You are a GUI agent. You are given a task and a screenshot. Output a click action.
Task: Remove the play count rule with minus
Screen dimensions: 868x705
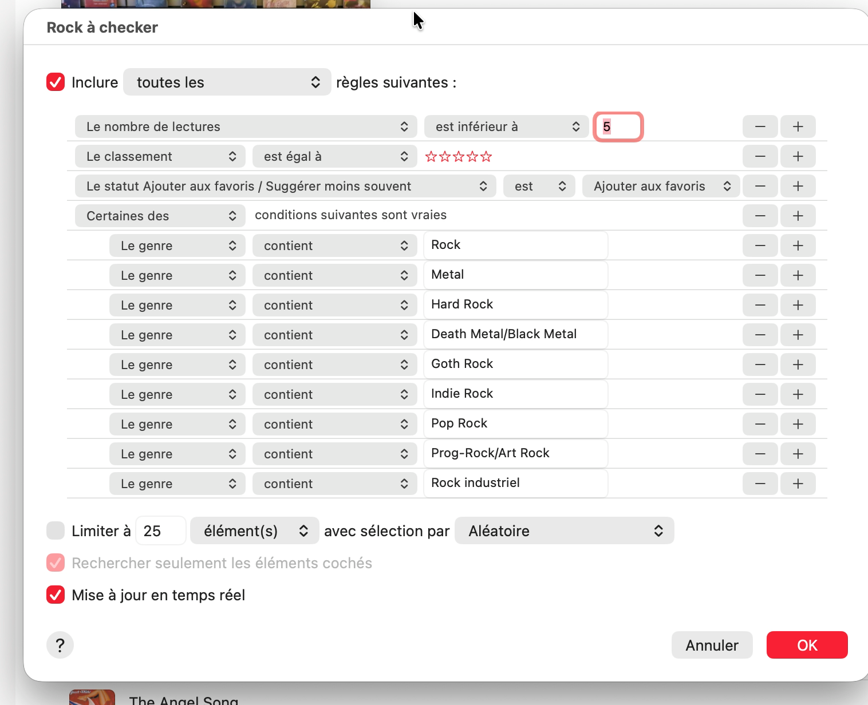[x=760, y=126]
